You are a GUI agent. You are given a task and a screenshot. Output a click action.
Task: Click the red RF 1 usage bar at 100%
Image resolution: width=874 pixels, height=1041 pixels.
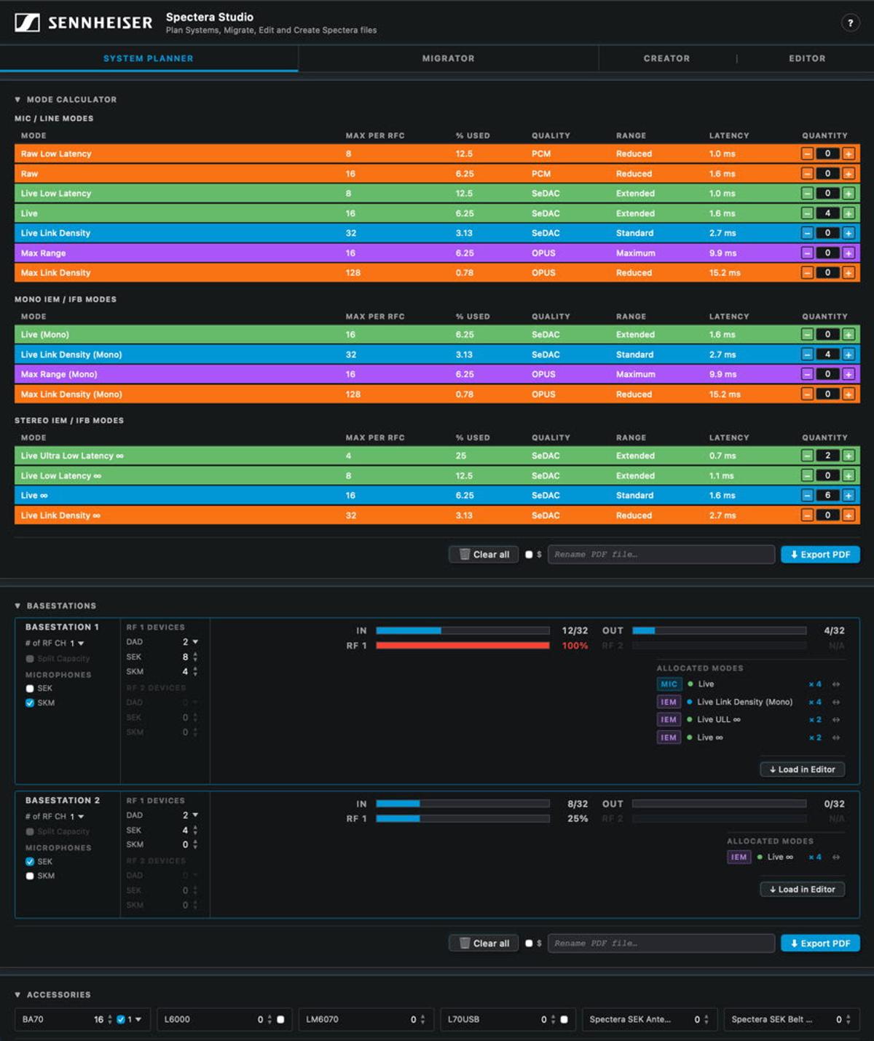[x=462, y=645]
